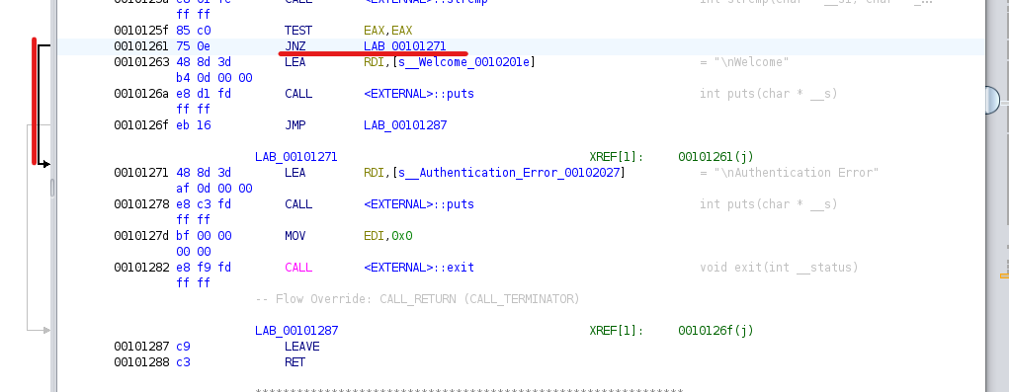Click the orange marker in the overview margin

click(x=1004, y=275)
